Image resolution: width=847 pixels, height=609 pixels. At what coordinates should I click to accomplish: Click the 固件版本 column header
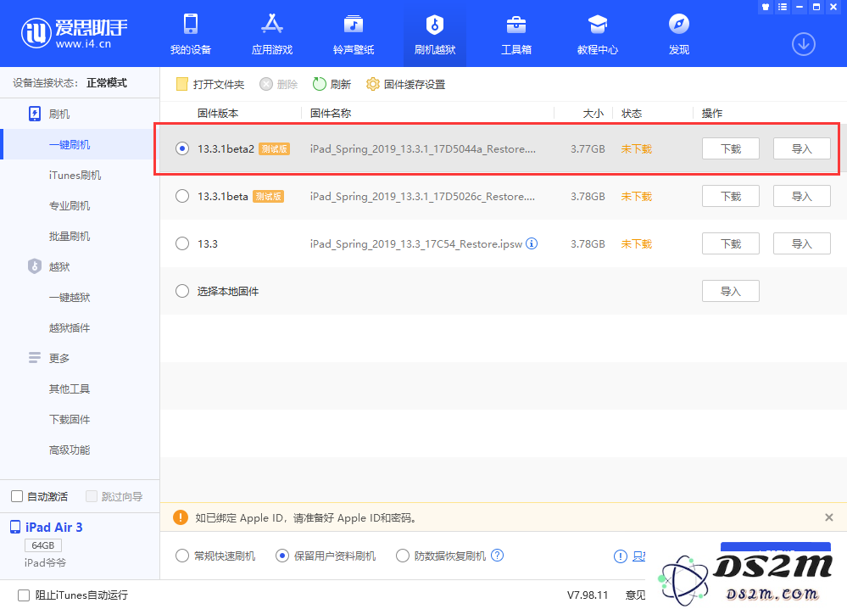[218, 114]
